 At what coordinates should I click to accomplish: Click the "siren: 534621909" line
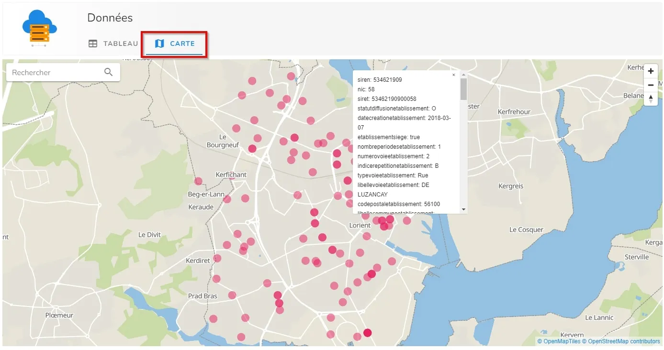[x=380, y=80]
